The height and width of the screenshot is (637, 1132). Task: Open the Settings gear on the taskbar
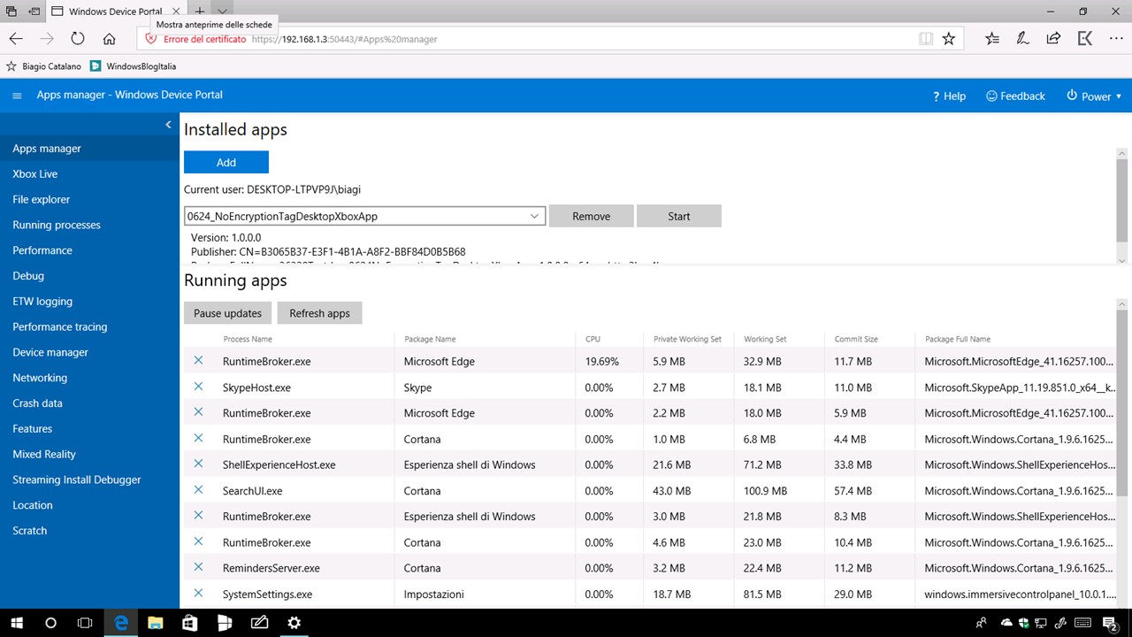294,623
